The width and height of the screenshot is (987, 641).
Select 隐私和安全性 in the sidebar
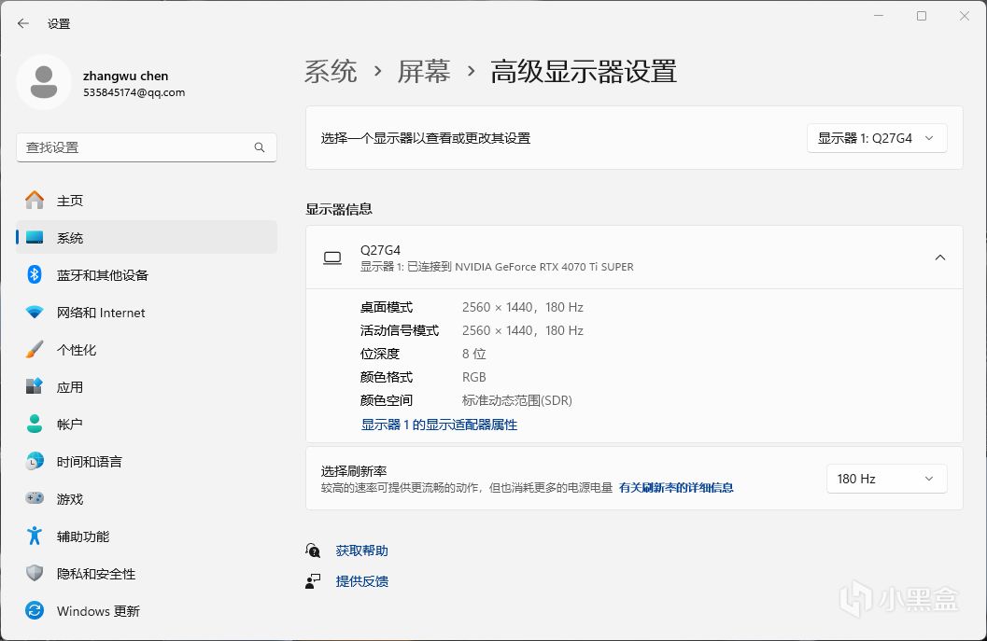pos(93,574)
